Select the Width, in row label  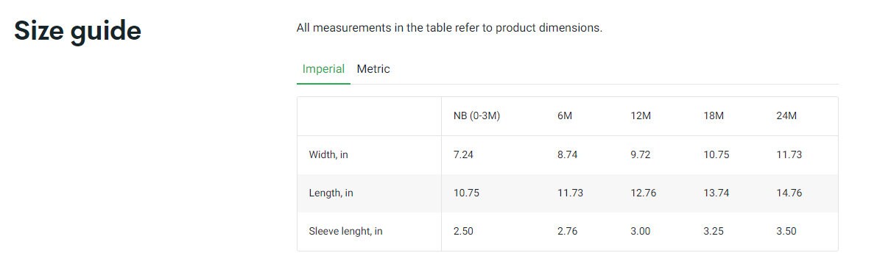pos(328,154)
